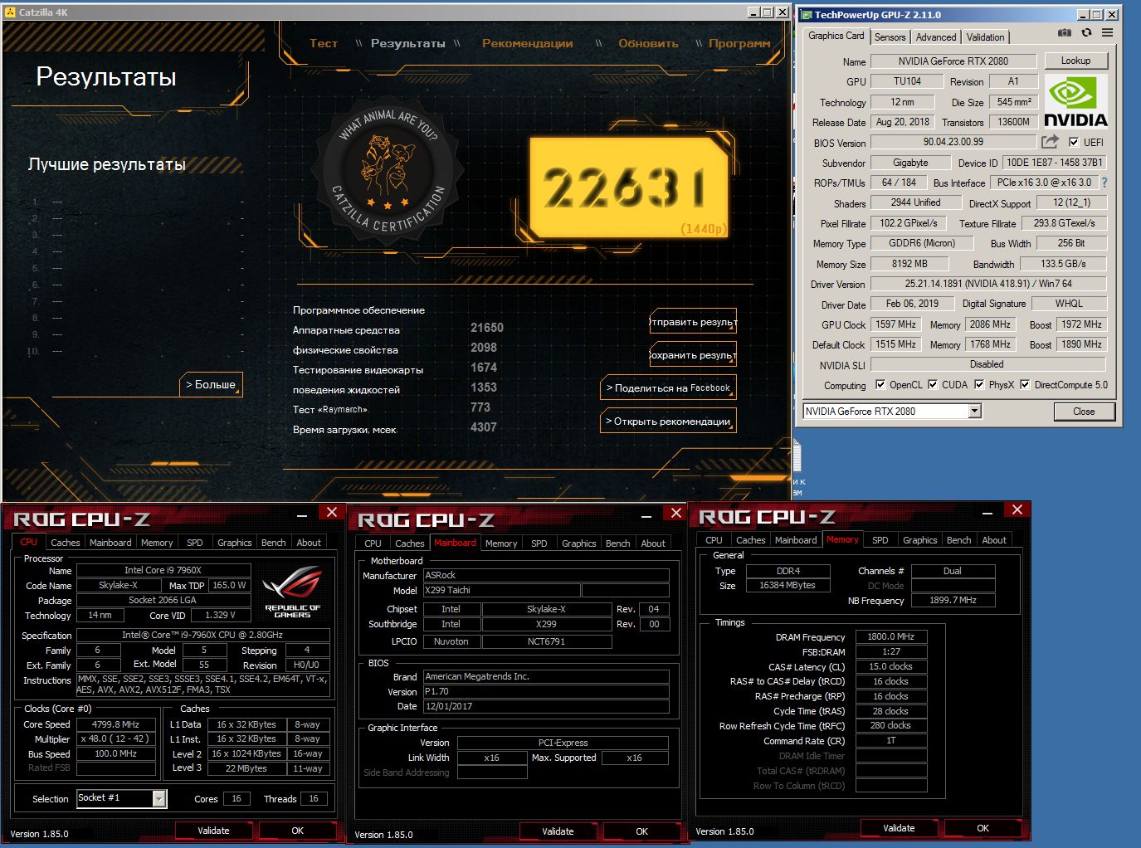Viewport: 1141px width, 848px height.
Task: Click OK in the Mainboard CPU-Z window
Action: (x=641, y=831)
